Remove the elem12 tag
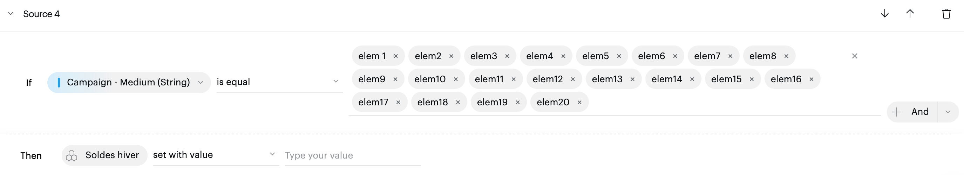The height and width of the screenshot is (175, 964). (572, 79)
